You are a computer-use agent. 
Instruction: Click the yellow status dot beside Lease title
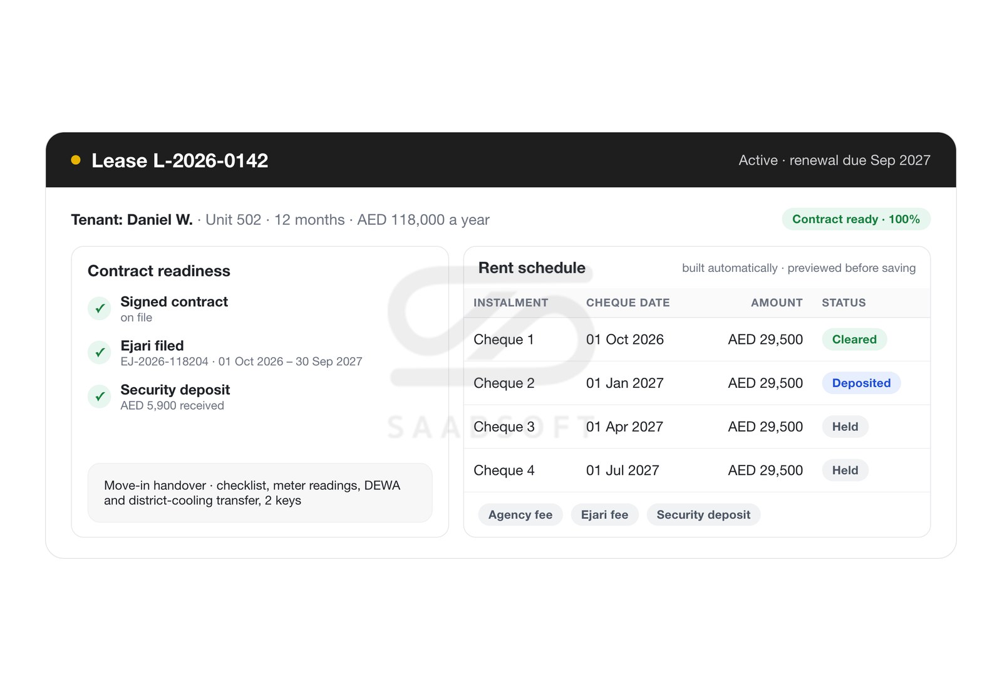click(76, 160)
